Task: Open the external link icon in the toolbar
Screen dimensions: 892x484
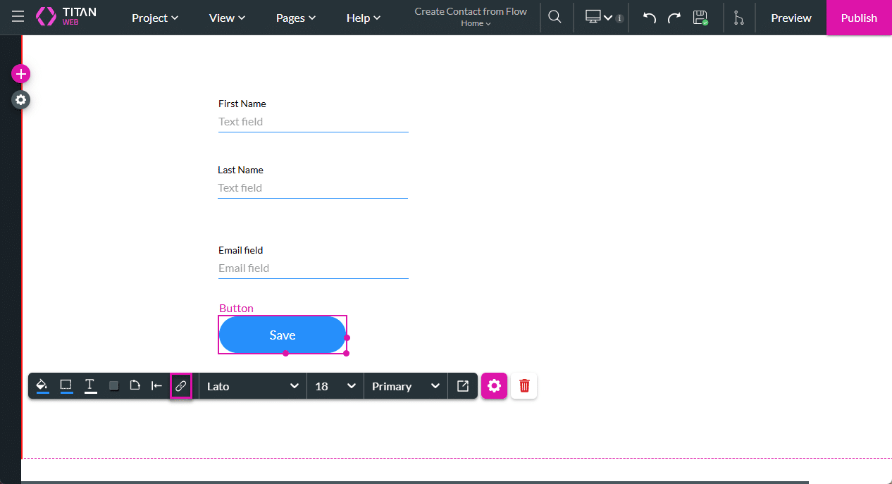Action: click(462, 385)
